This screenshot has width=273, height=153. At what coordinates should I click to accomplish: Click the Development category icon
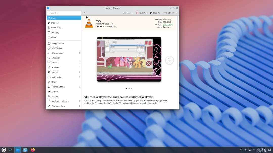point(49,53)
